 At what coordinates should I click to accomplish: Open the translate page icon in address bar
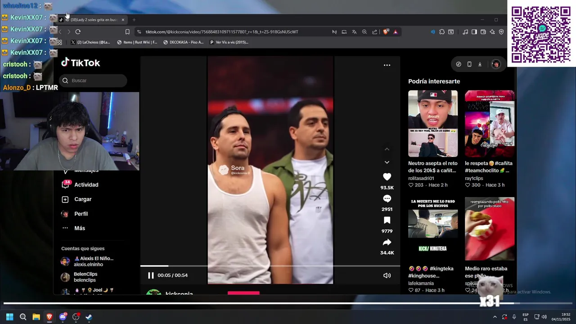(x=354, y=32)
